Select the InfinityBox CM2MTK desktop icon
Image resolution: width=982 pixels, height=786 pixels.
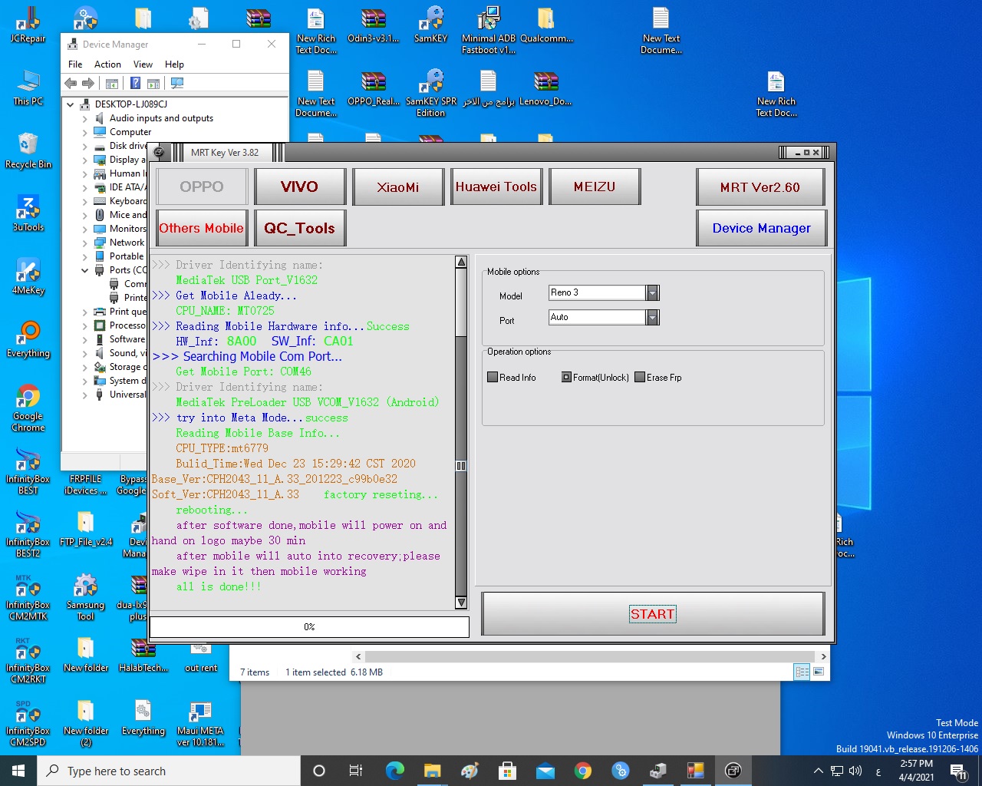[x=28, y=597]
